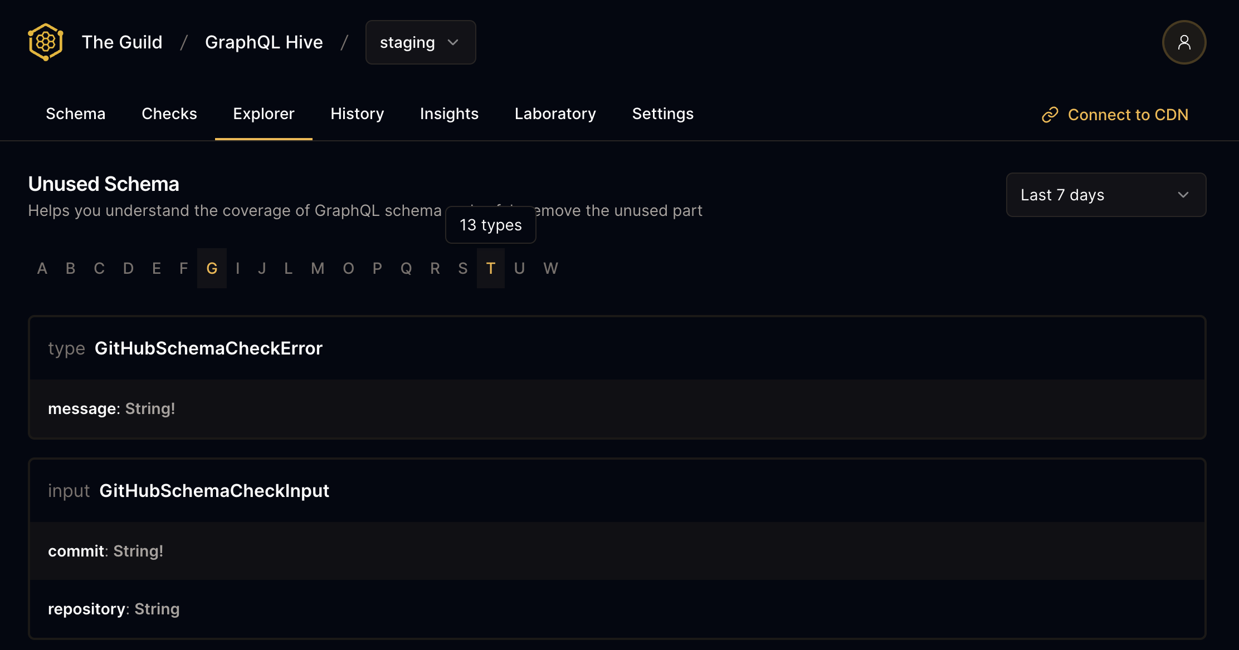Screen dimensions: 1239x650
Task: Click the 13 types count badge
Action: click(x=490, y=225)
